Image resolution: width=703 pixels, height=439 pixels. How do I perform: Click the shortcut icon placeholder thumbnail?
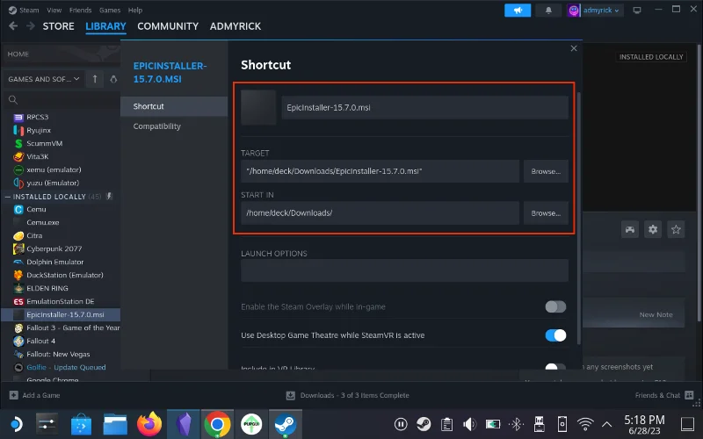pos(258,107)
